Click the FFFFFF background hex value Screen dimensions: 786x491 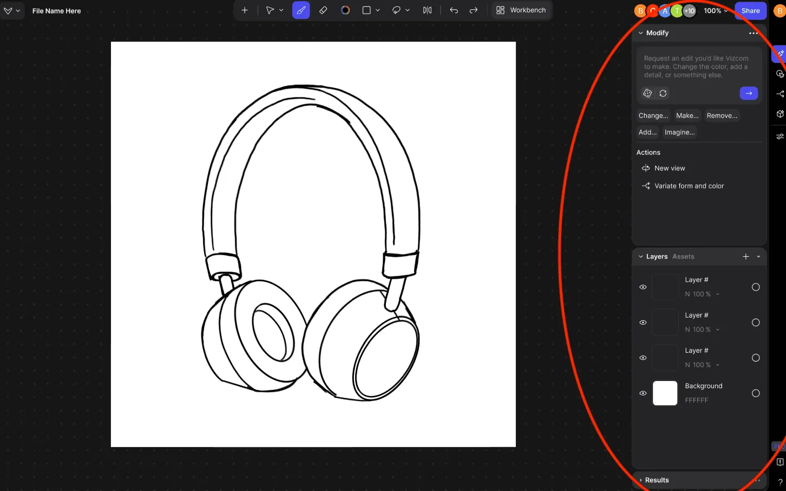(x=696, y=400)
